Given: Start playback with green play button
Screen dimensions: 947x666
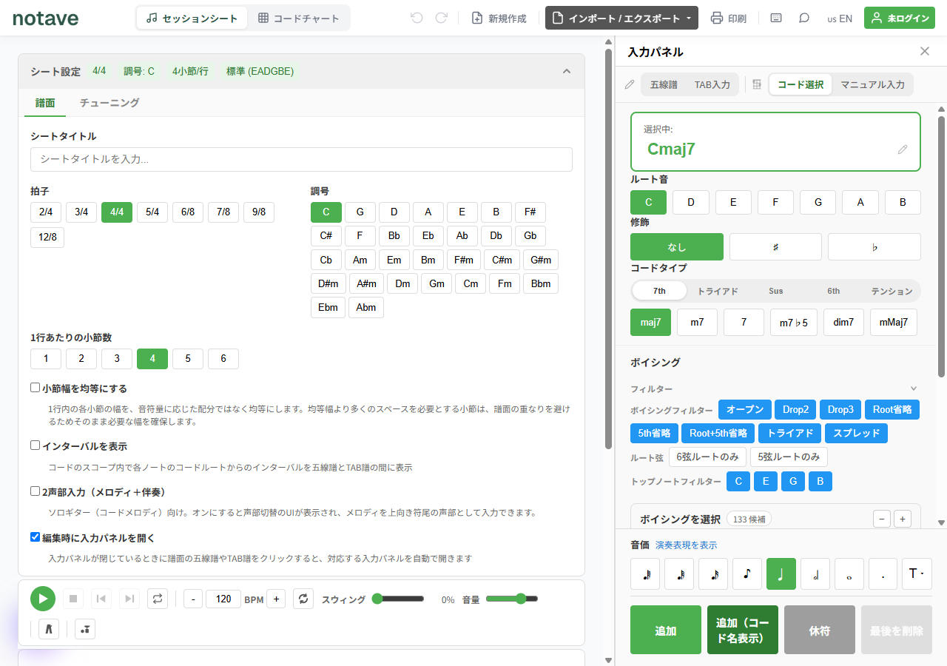Looking at the screenshot, I should tap(43, 599).
